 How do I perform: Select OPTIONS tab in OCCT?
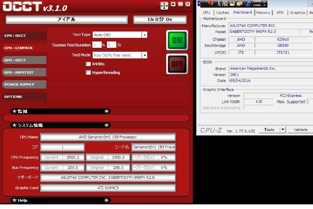coord(24,97)
